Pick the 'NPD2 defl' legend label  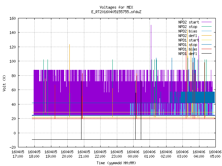tap(188, 36)
